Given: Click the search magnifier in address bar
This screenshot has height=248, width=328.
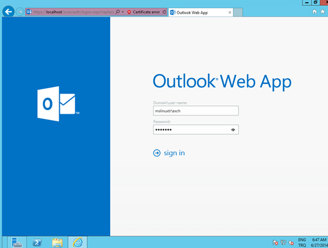Looking at the screenshot, I should (118, 12).
